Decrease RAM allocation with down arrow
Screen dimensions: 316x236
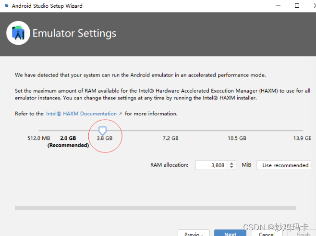click(231, 167)
